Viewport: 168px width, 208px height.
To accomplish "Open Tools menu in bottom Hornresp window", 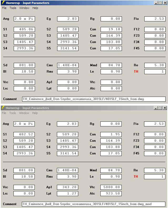I will pyautogui.click(x=13, y=113).
